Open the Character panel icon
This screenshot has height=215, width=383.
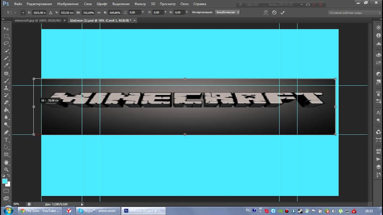379,113
